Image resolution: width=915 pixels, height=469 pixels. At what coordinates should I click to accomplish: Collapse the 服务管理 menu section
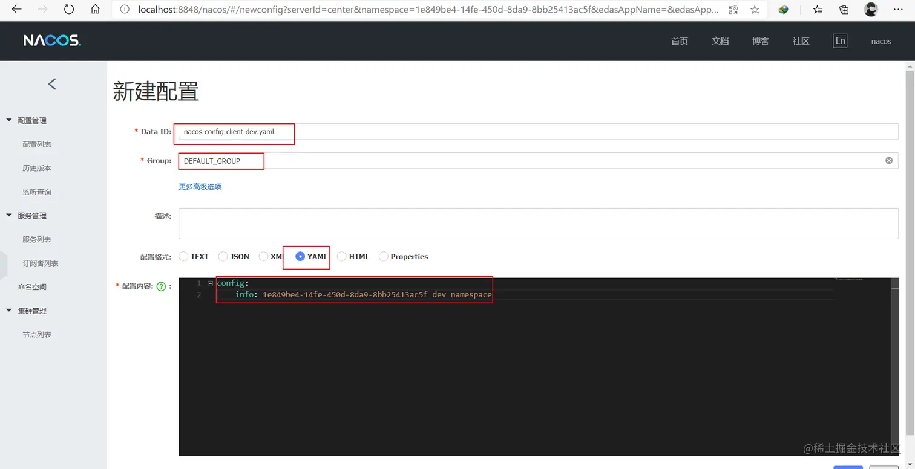(x=9, y=215)
